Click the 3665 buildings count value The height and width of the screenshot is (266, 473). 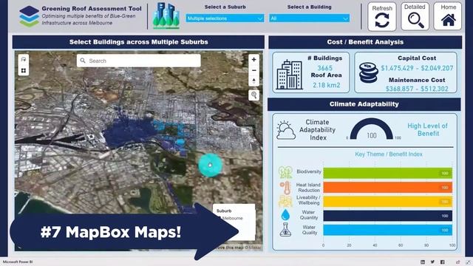point(325,68)
